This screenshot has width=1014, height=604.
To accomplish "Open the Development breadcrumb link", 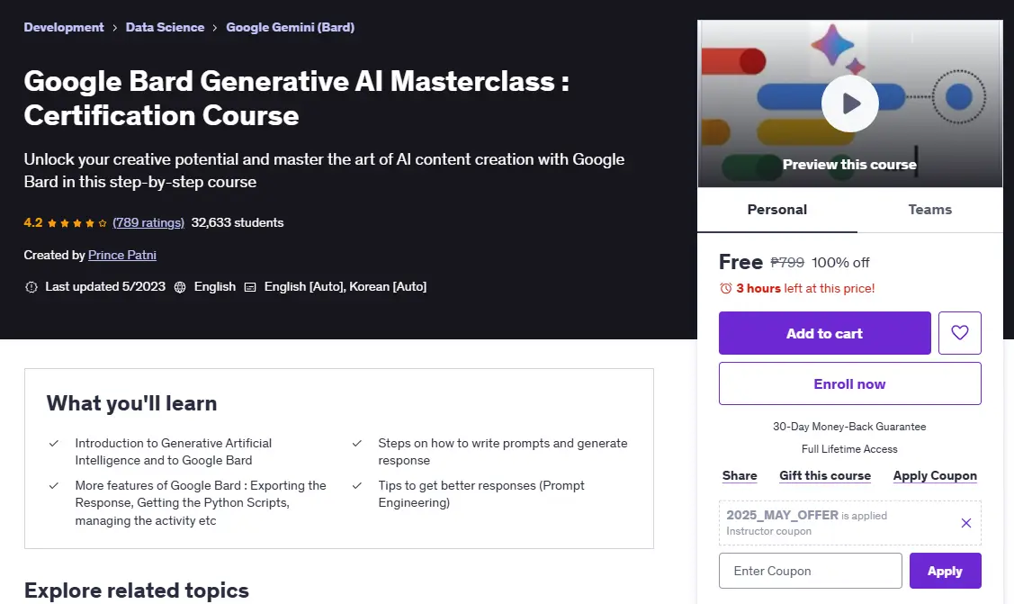I will point(63,27).
